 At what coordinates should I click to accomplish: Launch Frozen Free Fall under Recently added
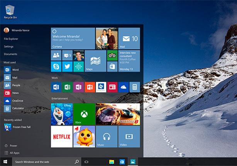click(17, 127)
